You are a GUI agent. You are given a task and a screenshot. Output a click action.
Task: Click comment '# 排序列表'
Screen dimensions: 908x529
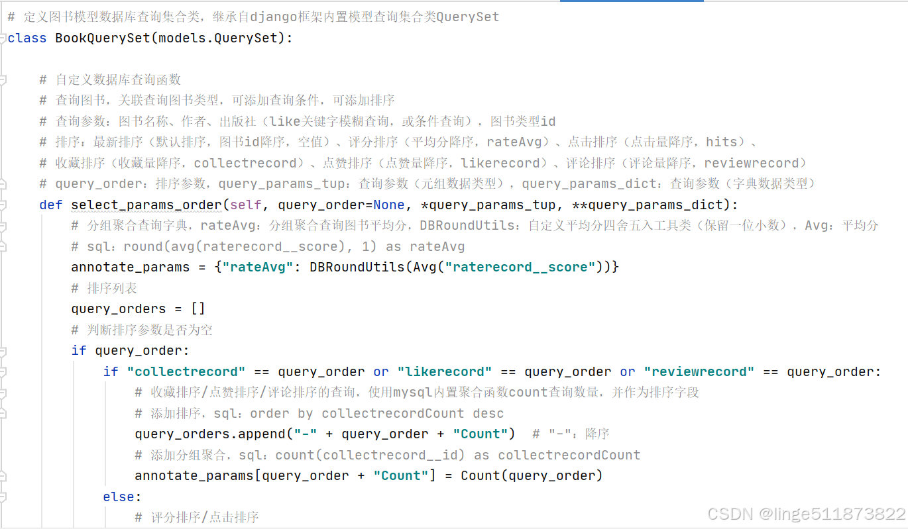[104, 288]
